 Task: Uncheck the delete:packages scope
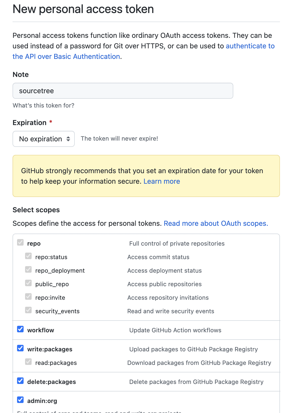(x=20, y=381)
